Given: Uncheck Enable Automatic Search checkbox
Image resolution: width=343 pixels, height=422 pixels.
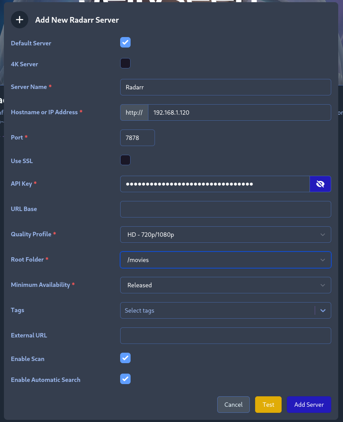Looking at the screenshot, I should (x=125, y=379).
